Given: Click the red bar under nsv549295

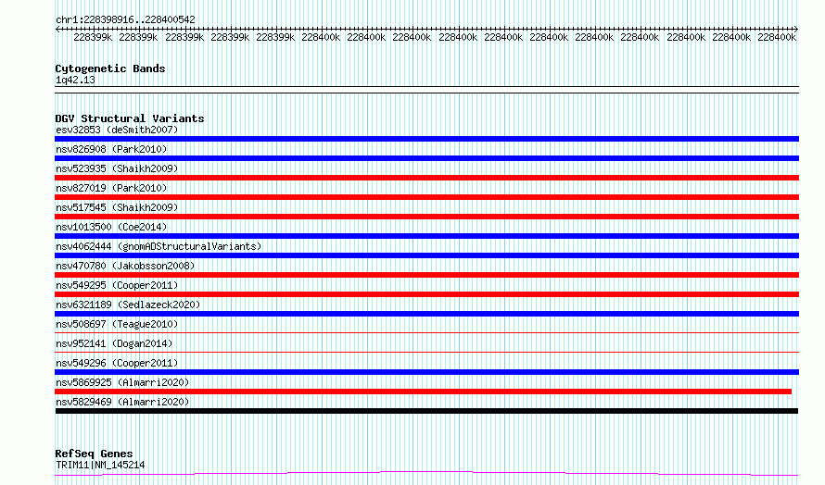Looking at the screenshot, I should point(426,294).
